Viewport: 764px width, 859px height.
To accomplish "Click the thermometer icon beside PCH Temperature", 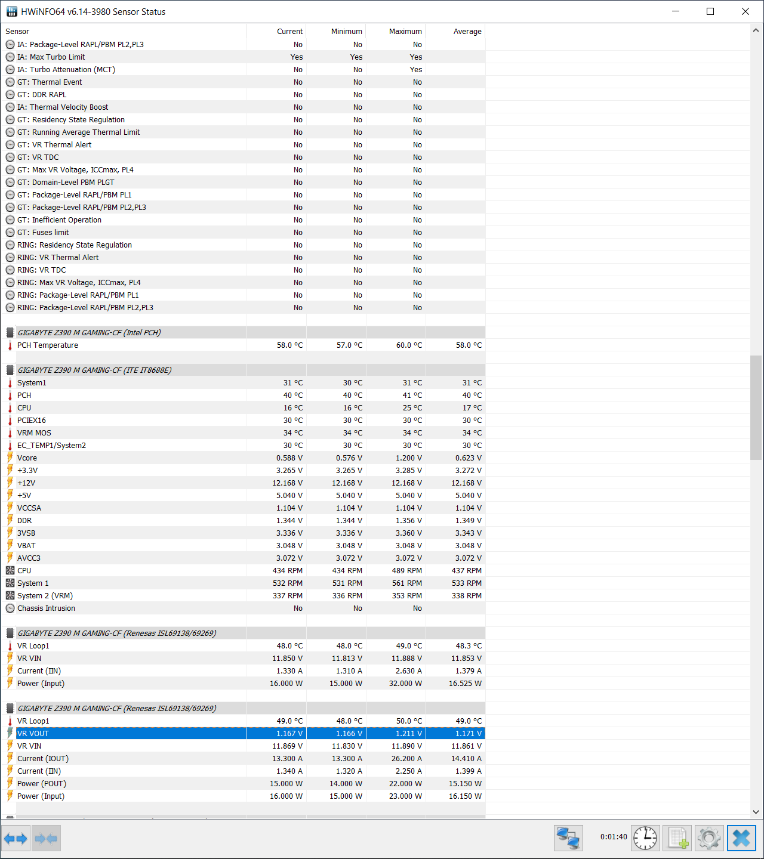I will click(10, 345).
